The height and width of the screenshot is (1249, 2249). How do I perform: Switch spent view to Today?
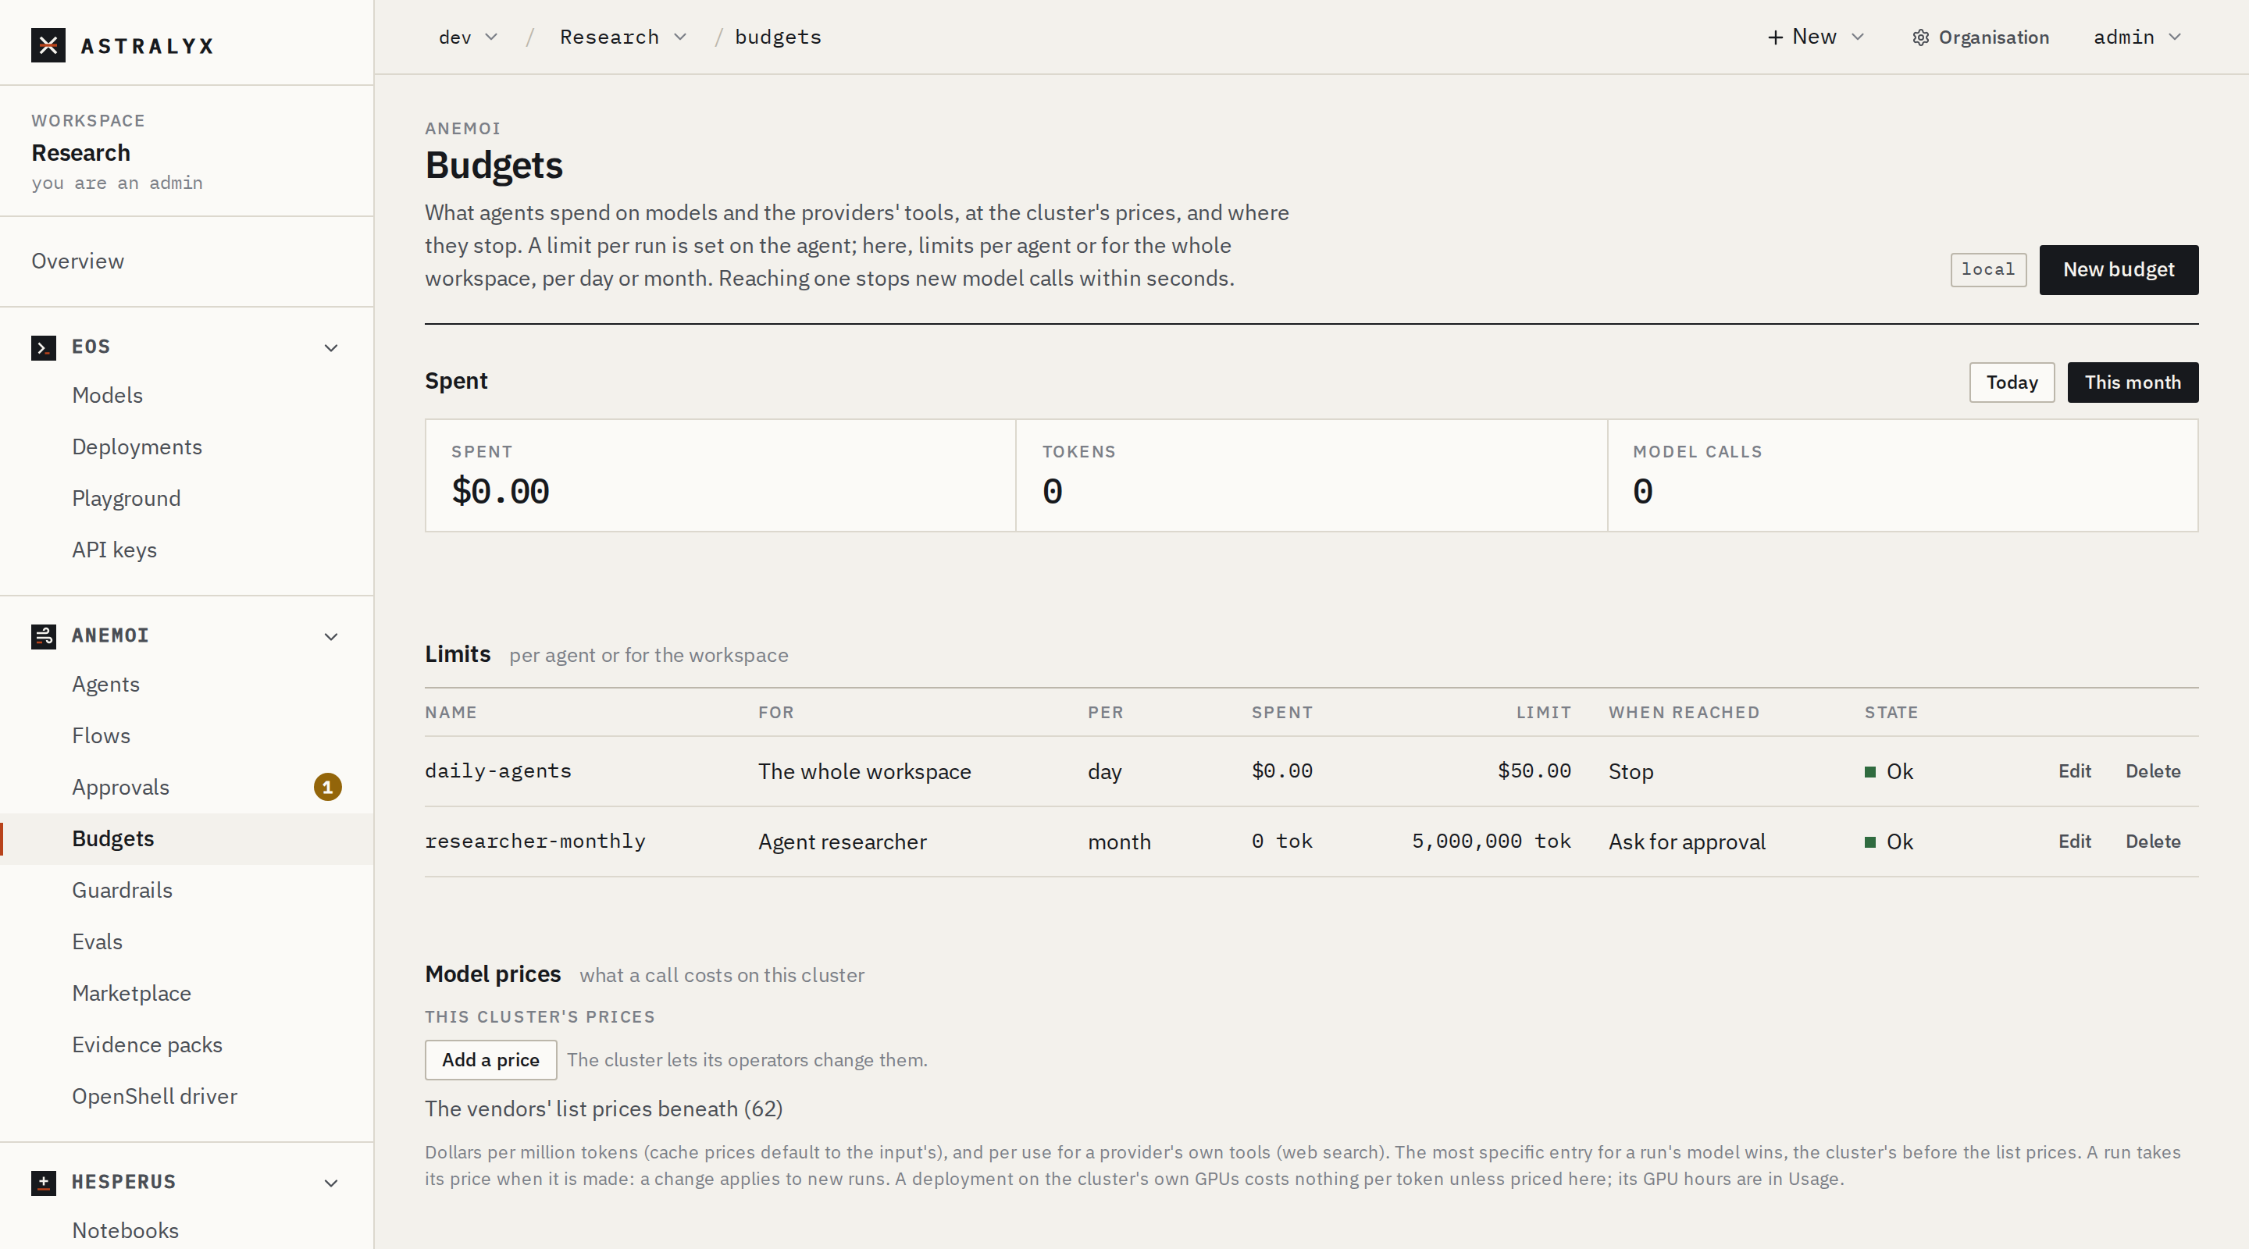2012,383
